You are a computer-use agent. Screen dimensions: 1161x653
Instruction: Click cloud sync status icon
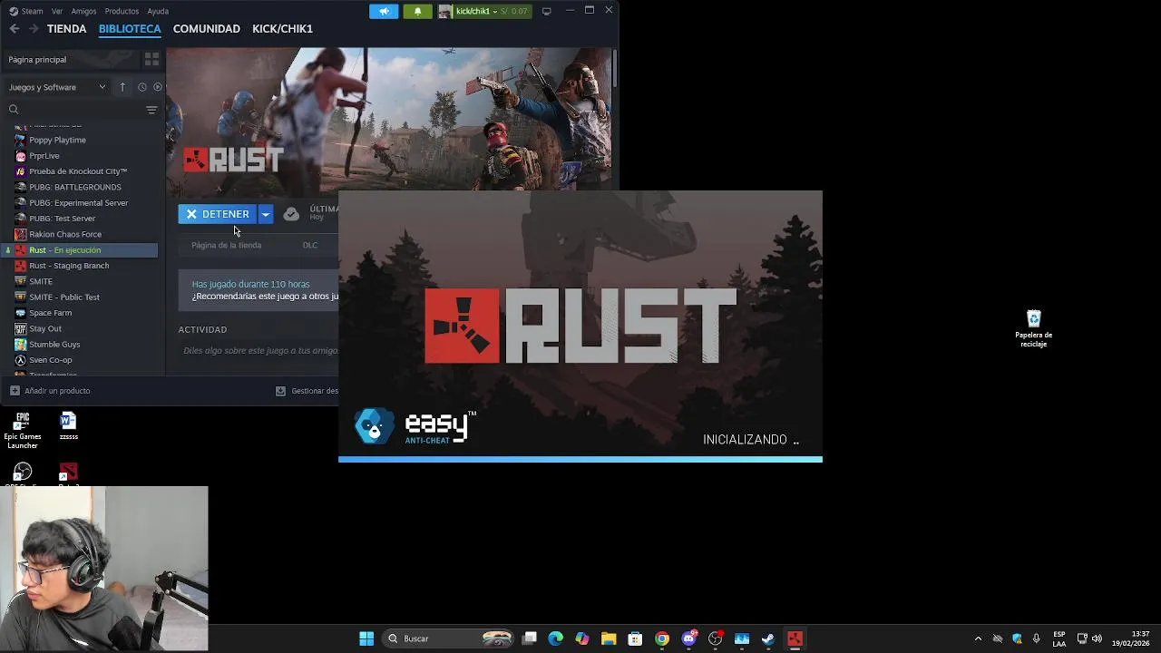(x=291, y=214)
